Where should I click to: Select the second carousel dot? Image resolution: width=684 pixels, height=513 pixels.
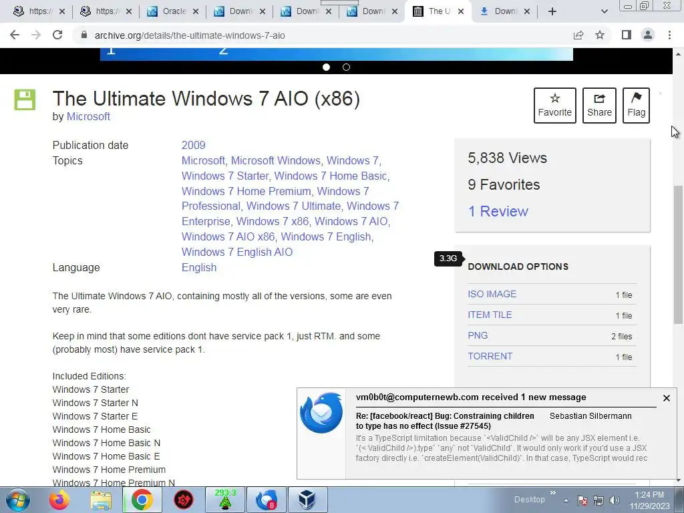pyautogui.click(x=347, y=67)
